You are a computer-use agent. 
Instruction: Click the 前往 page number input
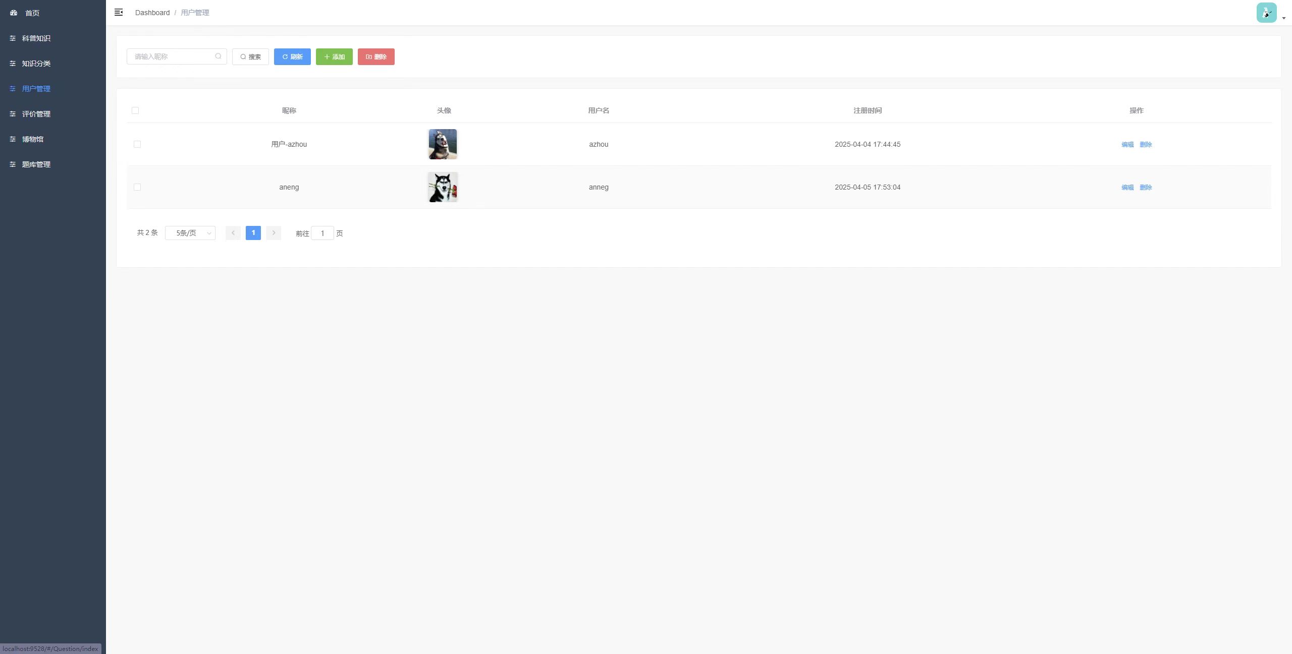(x=322, y=233)
